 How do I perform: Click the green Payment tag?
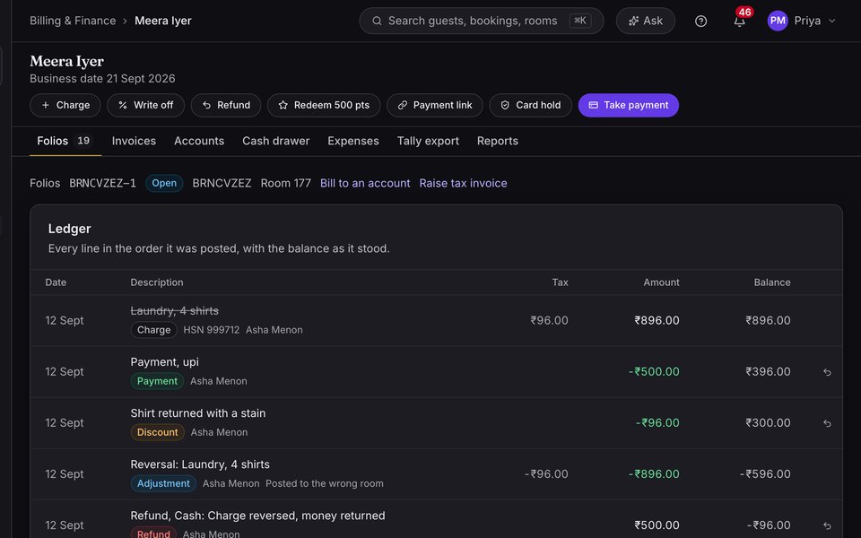[x=157, y=381]
